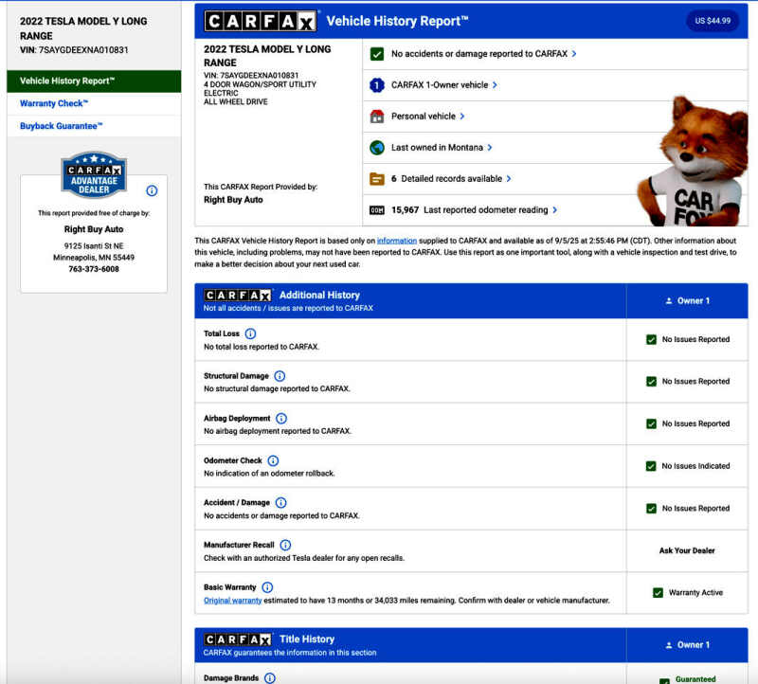Show info for Total Loss

[250, 334]
